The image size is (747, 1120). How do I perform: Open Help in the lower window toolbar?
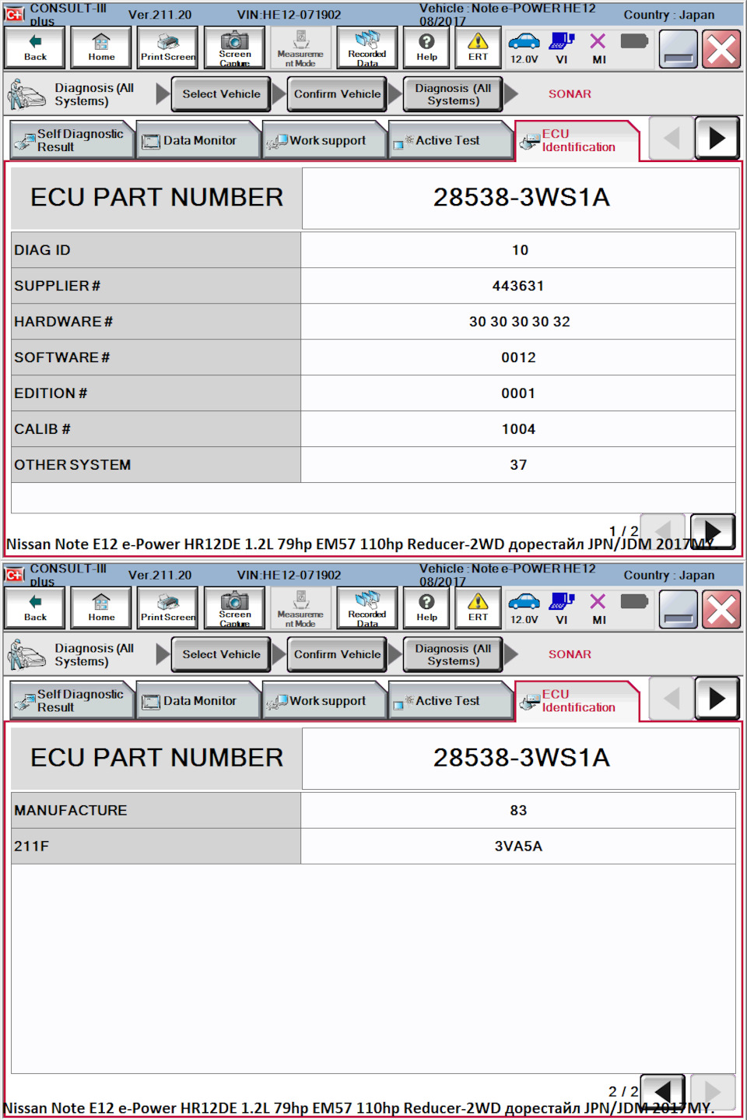[x=426, y=608]
